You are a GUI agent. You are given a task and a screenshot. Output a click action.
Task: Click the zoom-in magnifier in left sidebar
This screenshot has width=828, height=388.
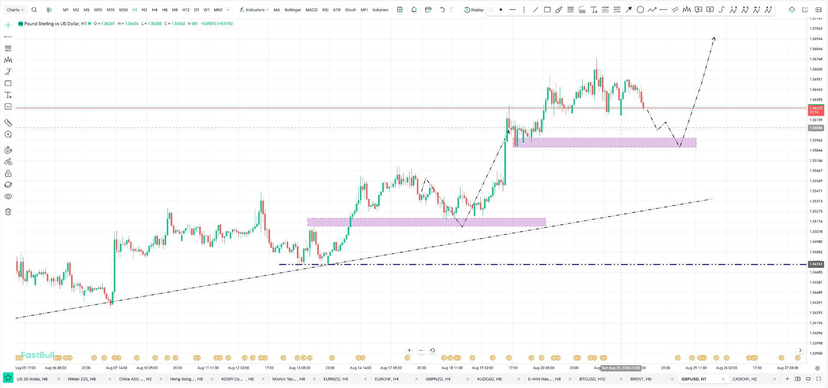pos(8,134)
